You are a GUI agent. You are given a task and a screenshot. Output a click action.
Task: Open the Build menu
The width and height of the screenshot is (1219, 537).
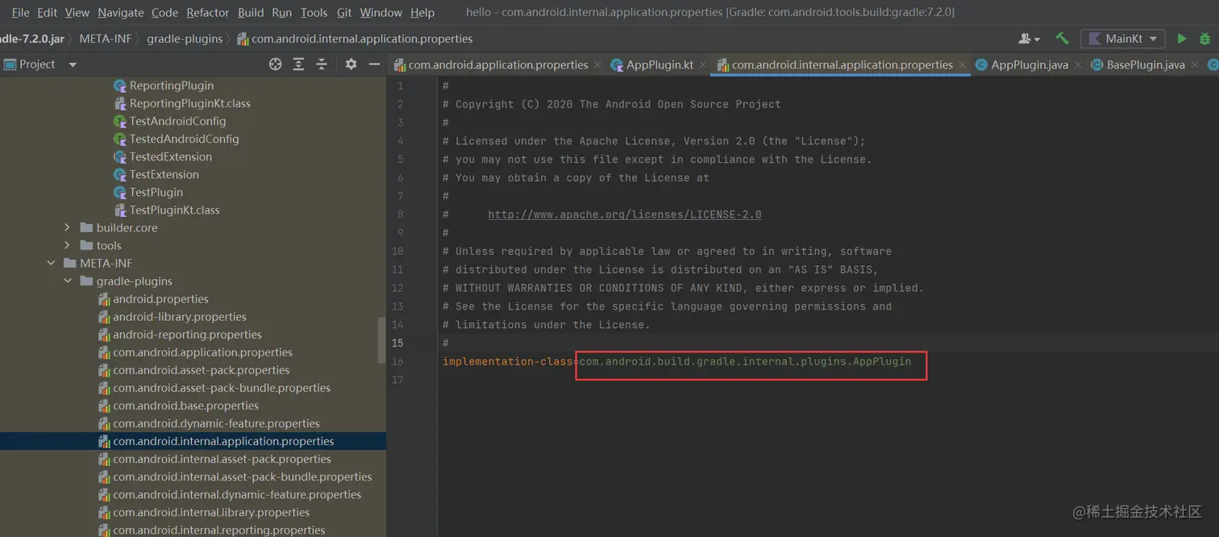[x=251, y=12]
